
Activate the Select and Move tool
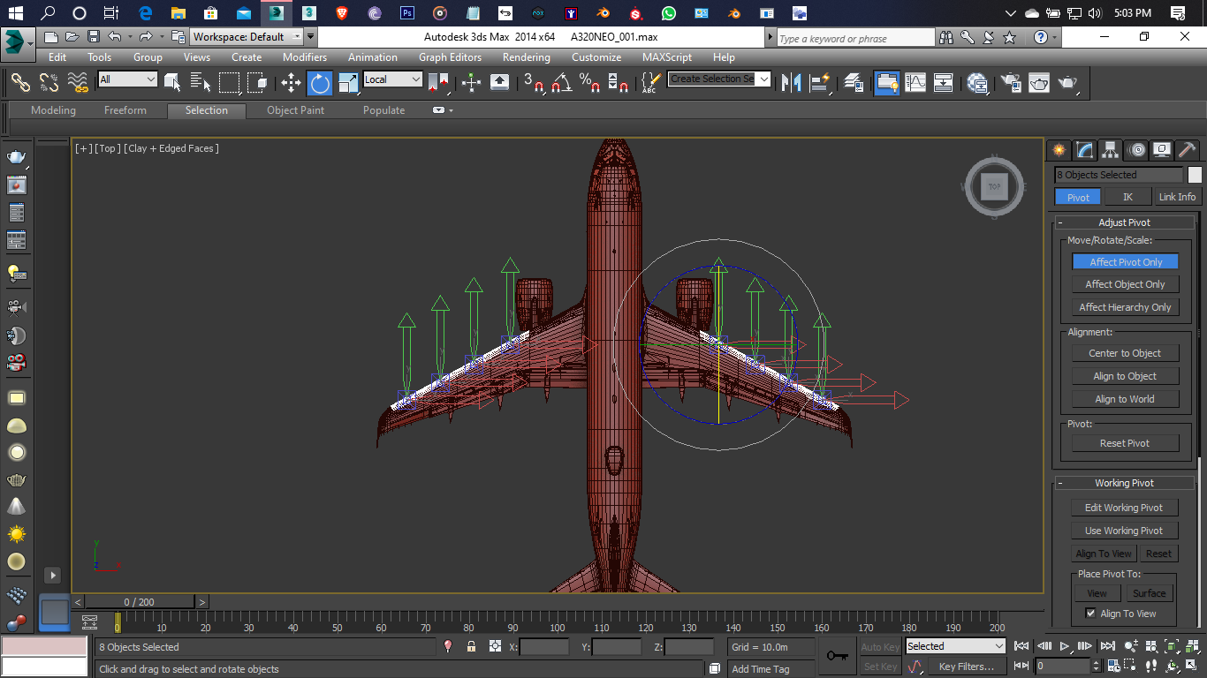(x=291, y=83)
